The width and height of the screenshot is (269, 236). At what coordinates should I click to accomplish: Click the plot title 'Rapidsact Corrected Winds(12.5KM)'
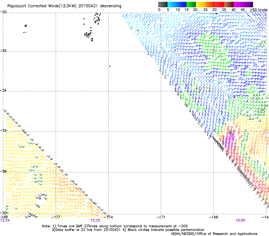[42, 6]
